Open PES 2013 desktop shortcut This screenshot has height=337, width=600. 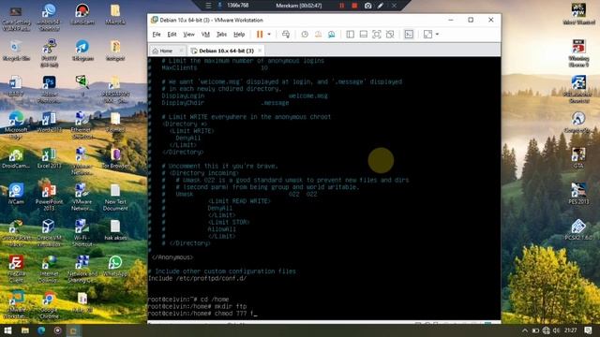pos(578,194)
